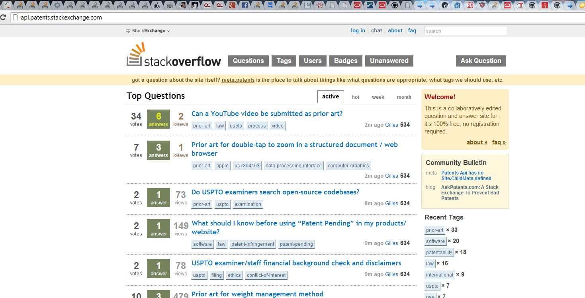The width and height of the screenshot is (585, 298).
Task: Click the 'patent-infringement' tag
Action: (253, 244)
